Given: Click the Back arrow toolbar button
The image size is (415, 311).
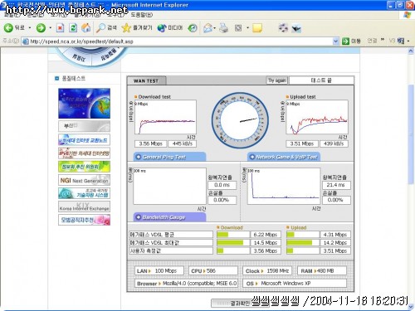Looking at the screenshot, I should tap(14, 27).
